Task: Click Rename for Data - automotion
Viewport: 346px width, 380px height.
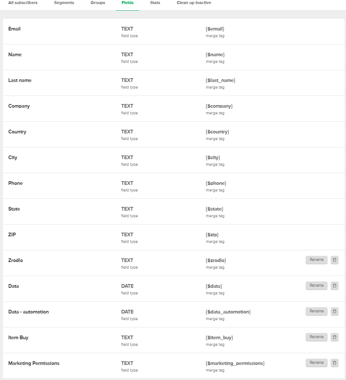Action: tap(317, 311)
